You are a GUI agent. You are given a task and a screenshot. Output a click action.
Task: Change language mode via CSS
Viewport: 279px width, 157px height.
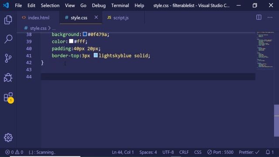(197, 152)
